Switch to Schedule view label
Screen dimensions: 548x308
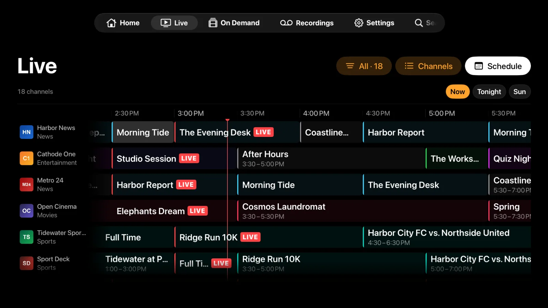click(x=505, y=66)
